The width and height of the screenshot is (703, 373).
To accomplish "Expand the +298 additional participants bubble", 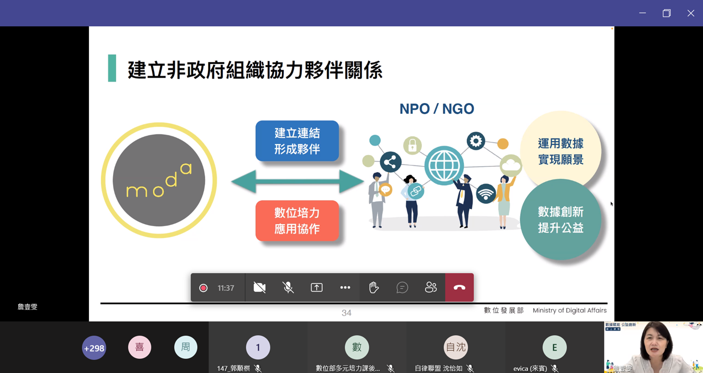I will [94, 348].
